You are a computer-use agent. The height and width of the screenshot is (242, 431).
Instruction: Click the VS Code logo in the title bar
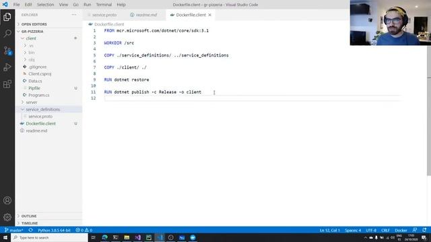pyautogui.click(x=5, y=5)
